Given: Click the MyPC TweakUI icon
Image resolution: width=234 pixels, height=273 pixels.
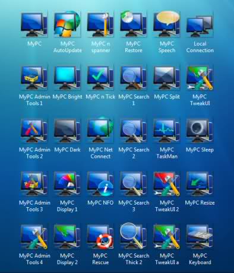Looking at the screenshot, I should tap(200, 77).
